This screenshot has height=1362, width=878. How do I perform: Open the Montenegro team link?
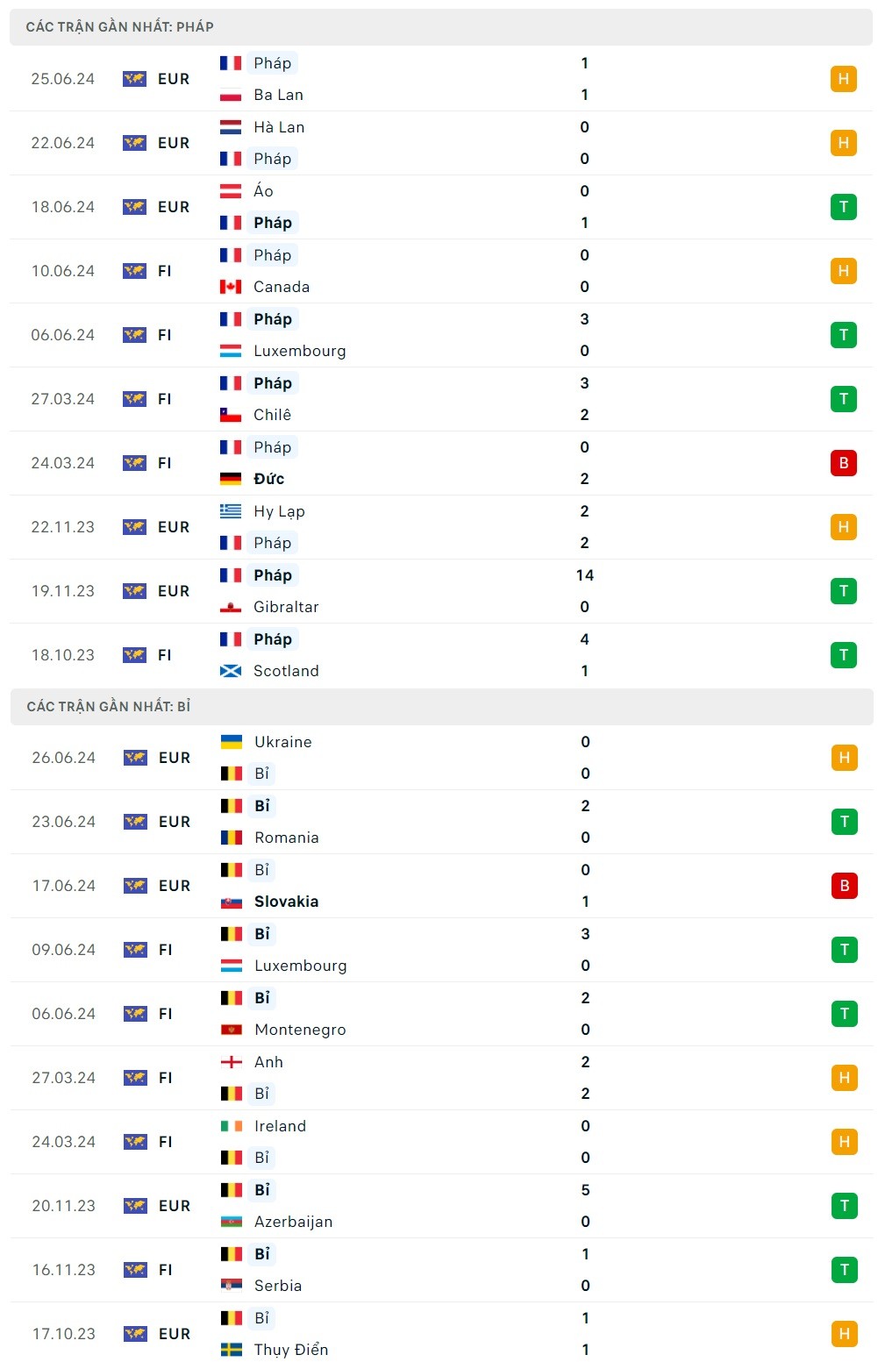300,1030
